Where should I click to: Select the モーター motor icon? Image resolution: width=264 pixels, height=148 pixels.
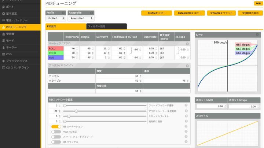[4, 47]
